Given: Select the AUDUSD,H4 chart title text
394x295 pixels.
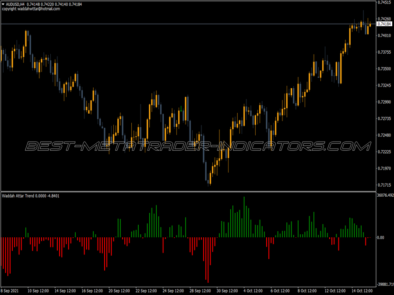Looking at the screenshot, I should pos(15,4).
